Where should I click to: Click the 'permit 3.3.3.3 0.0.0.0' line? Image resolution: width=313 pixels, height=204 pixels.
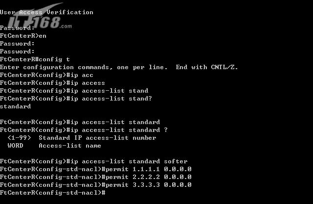click(96, 185)
